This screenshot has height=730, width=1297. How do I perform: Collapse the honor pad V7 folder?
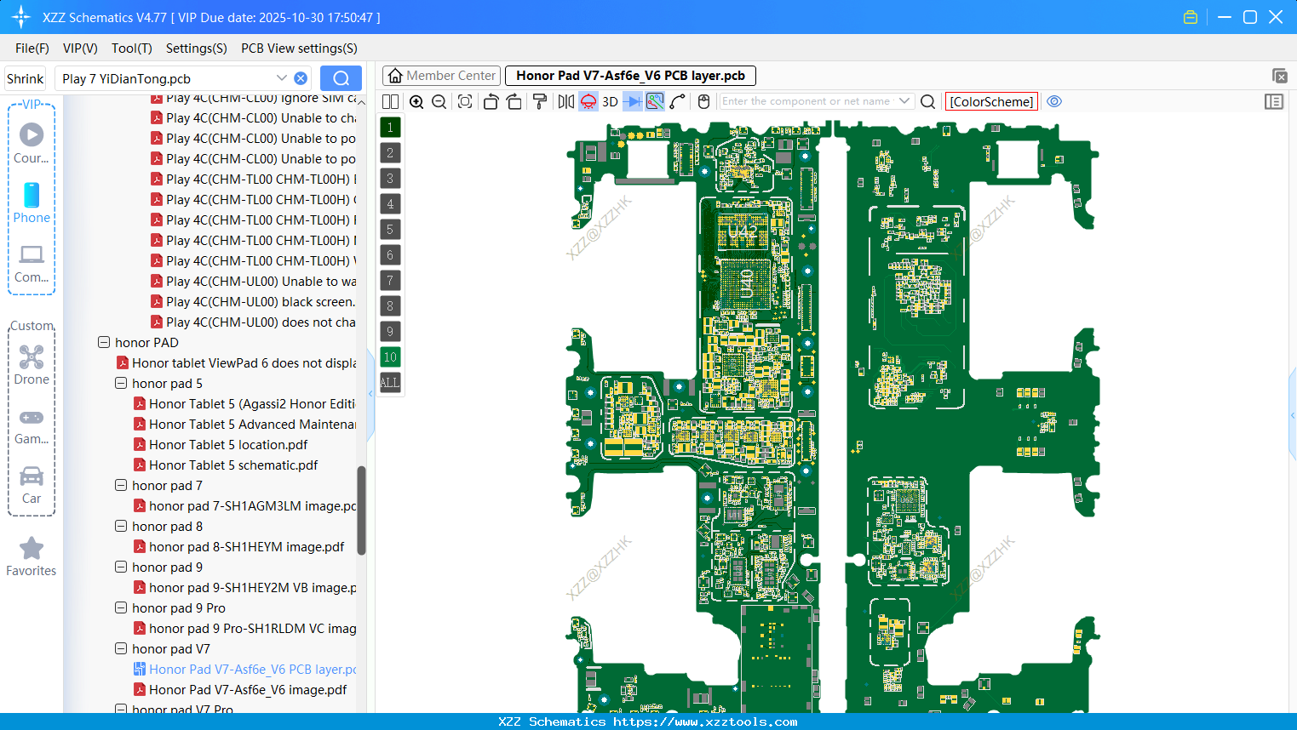pyautogui.click(x=121, y=648)
